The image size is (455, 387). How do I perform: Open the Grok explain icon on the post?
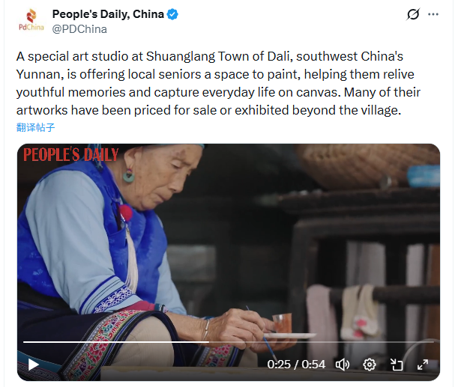pyautogui.click(x=413, y=14)
